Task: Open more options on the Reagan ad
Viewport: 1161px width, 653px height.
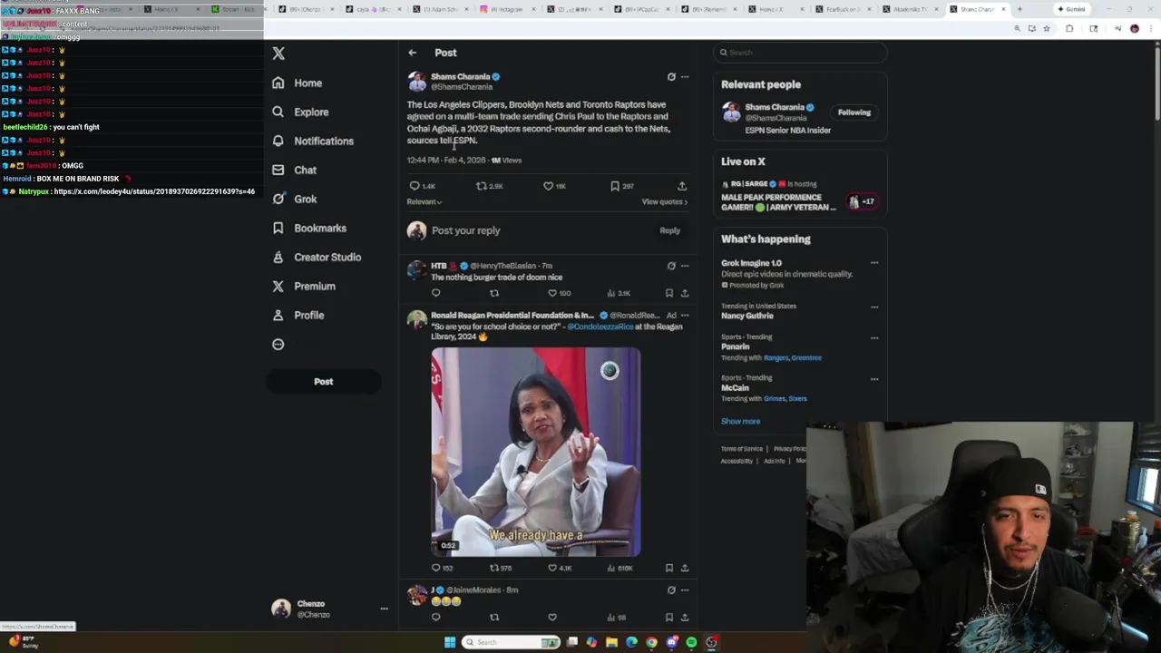Action: click(685, 316)
